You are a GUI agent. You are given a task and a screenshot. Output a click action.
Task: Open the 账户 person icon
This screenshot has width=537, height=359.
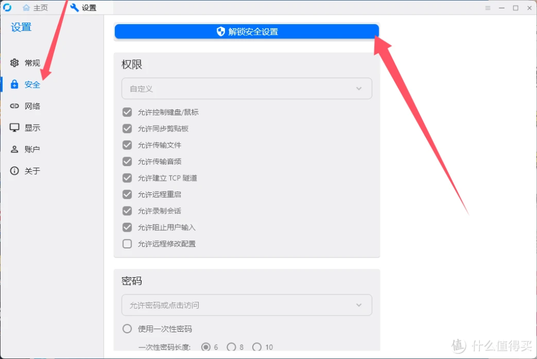pos(14,149)
